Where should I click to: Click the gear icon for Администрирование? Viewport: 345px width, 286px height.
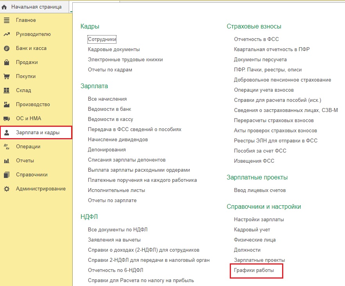(7, 189)
